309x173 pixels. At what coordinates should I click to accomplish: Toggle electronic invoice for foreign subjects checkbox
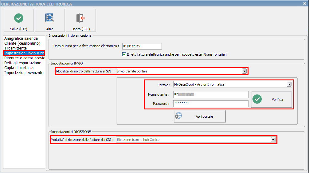point(124,54)
